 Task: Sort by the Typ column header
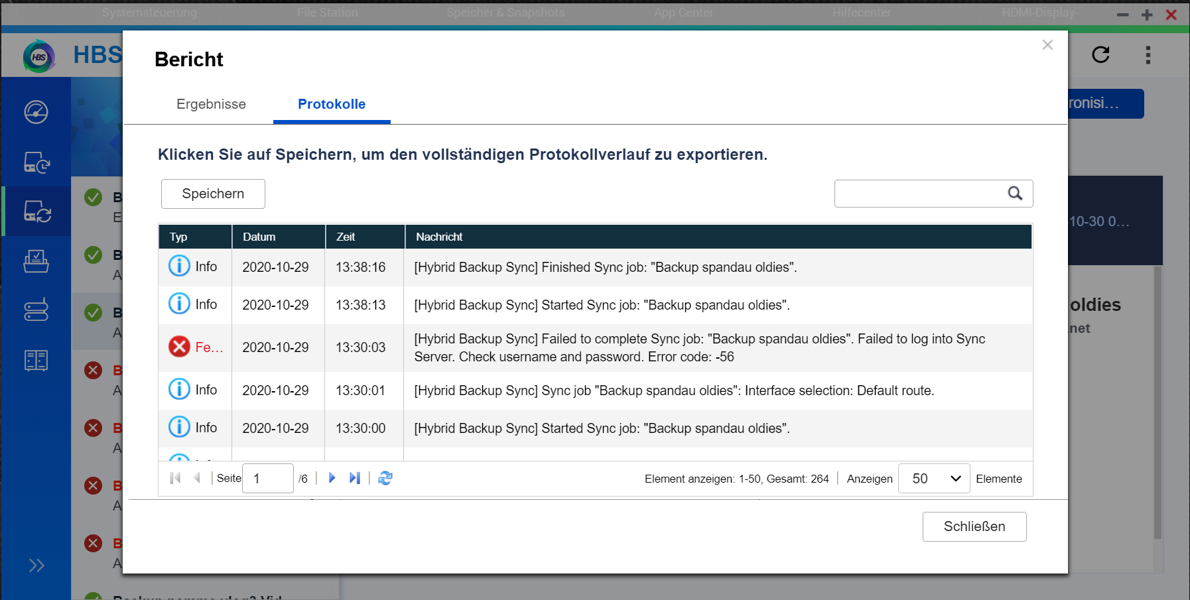click(195, 237)
